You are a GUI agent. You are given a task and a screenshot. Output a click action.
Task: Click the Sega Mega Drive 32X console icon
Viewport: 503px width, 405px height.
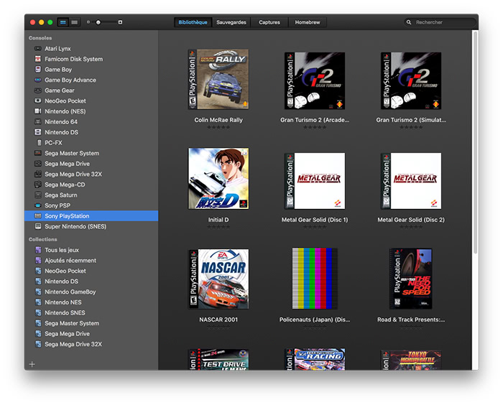(38, 174)
